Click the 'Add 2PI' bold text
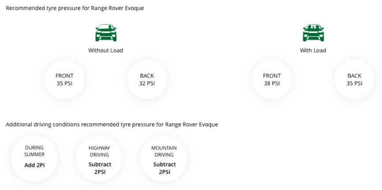Viewport: 382px width, 190px height. click(x=34, y=165)
